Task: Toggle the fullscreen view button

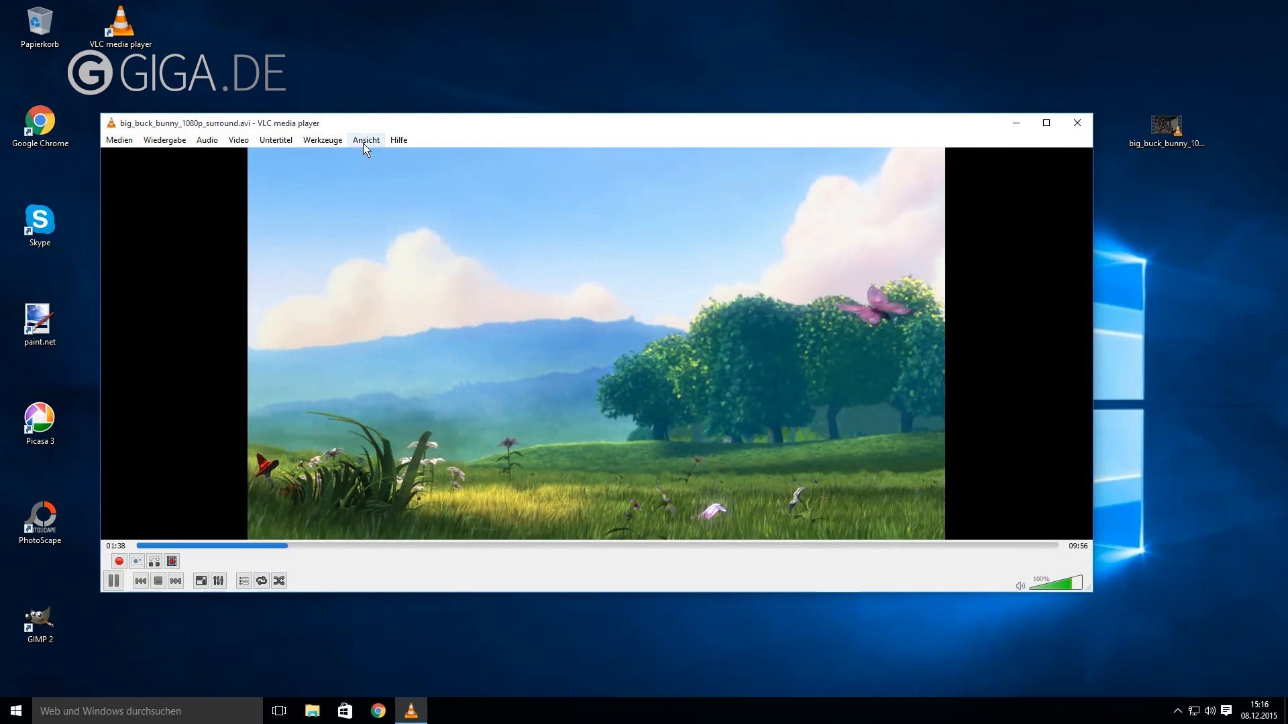Action: [x=200, y=580]
